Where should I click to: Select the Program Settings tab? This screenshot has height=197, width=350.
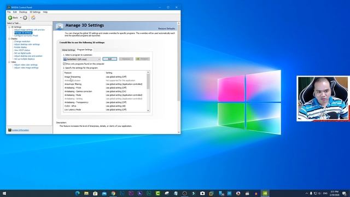pos(85,50)
